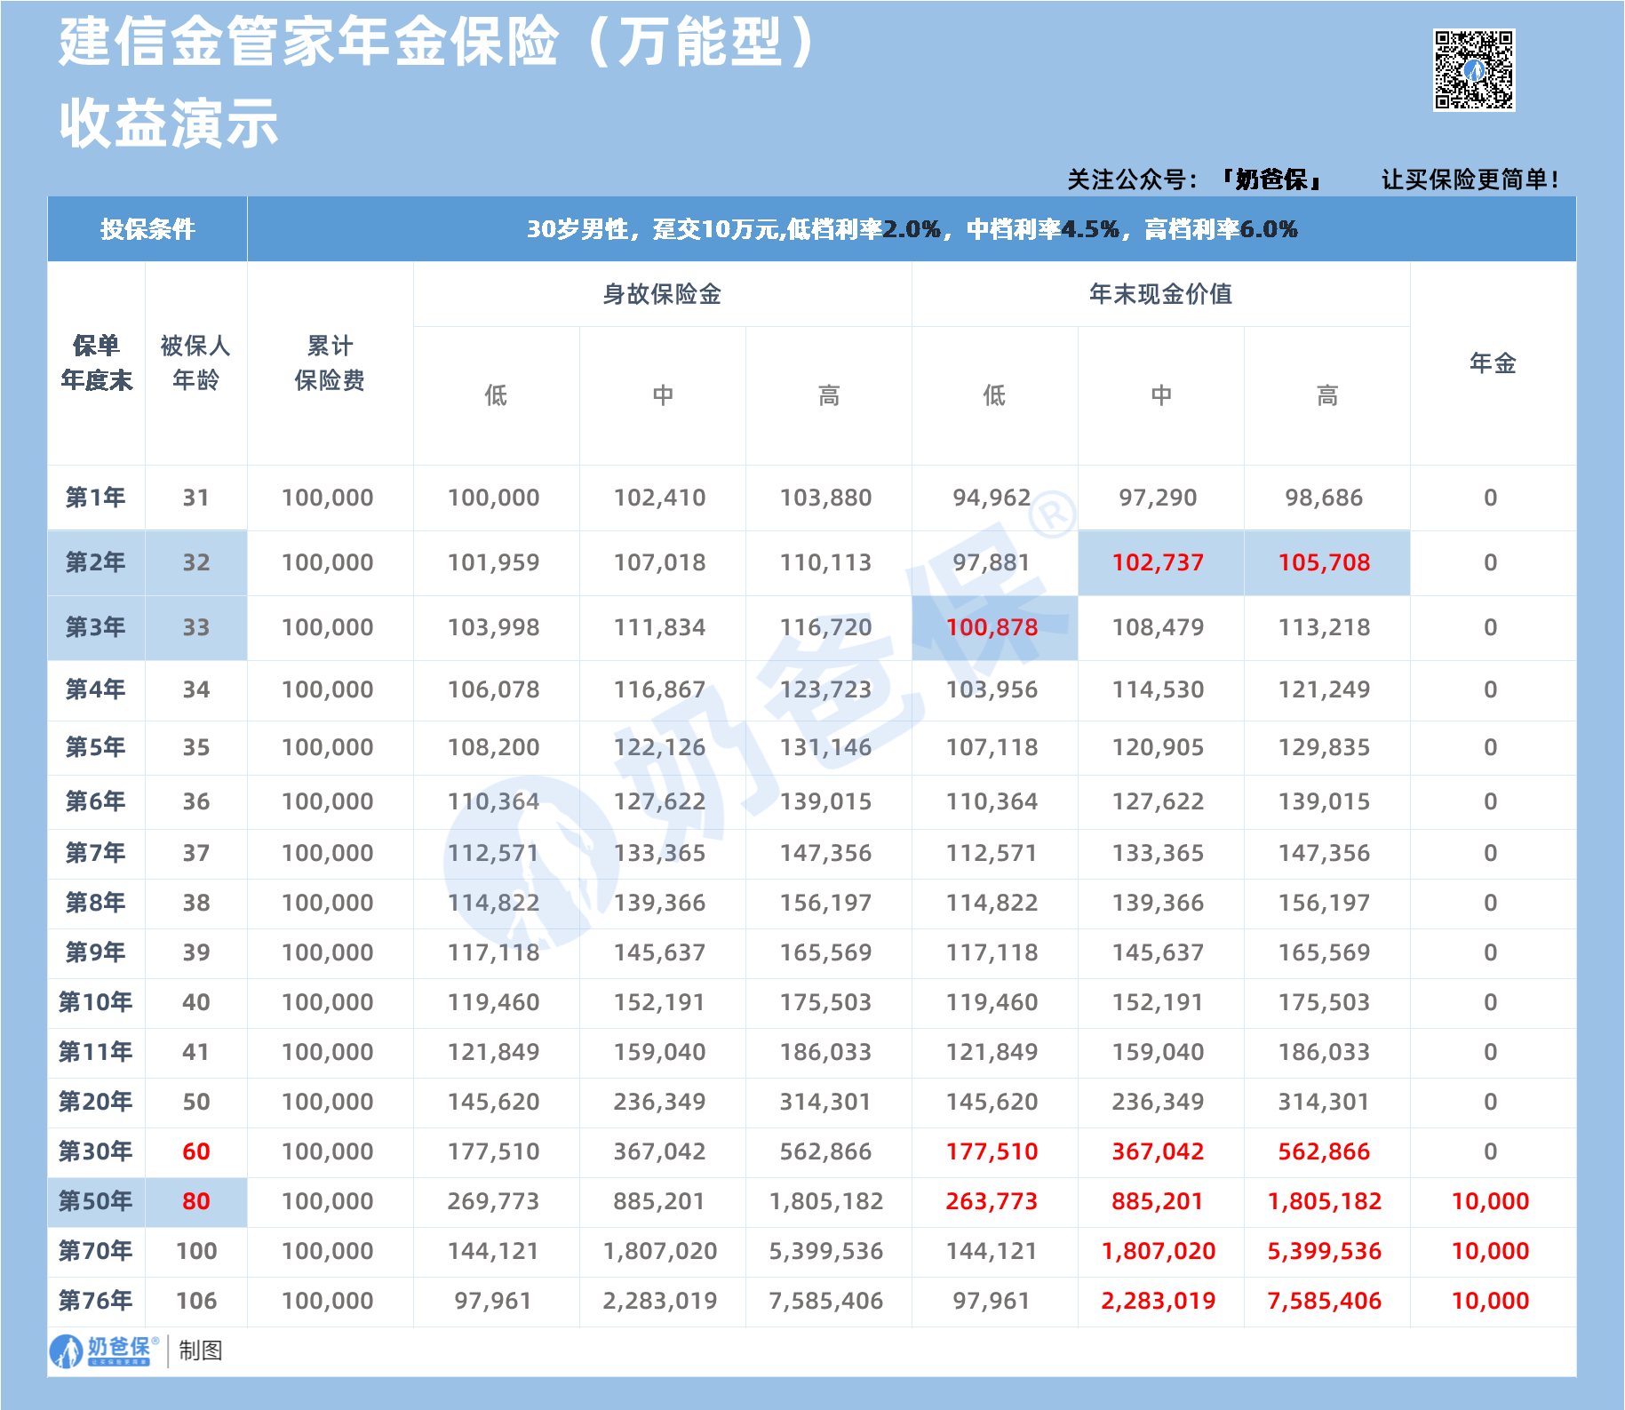This screenshot has height=1410, width=1625.
Task: Click the value 269,773 in year 50
Action: [x=493, y=1201]
